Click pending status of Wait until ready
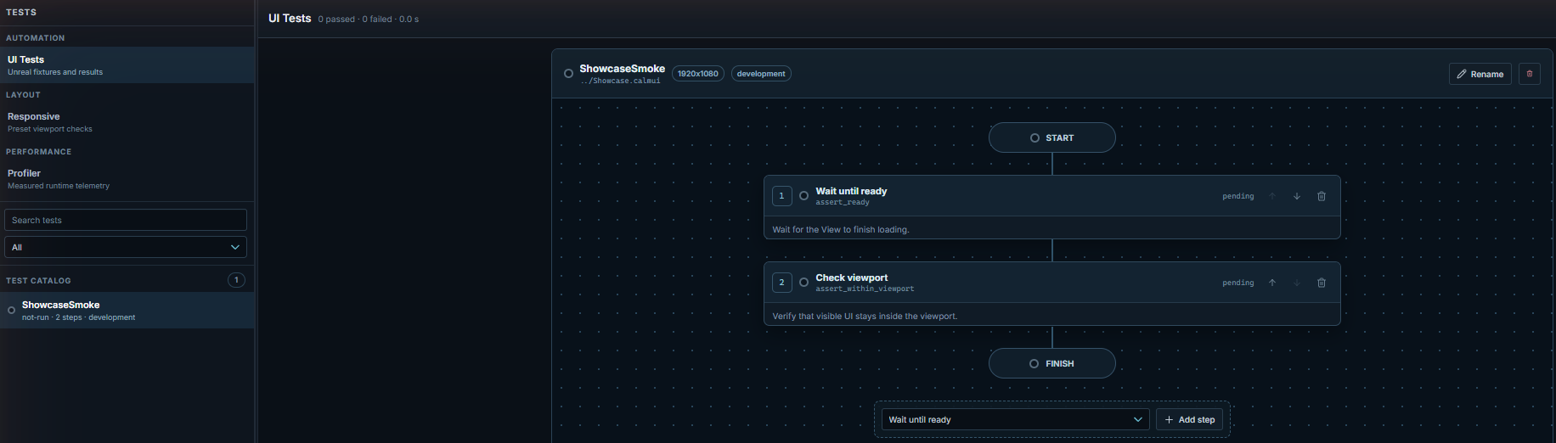 pyautogui.click(x=1238, y=196)
